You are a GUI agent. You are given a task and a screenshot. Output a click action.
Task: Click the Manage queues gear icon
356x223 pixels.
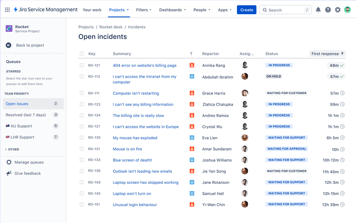(x=9, y=162)
